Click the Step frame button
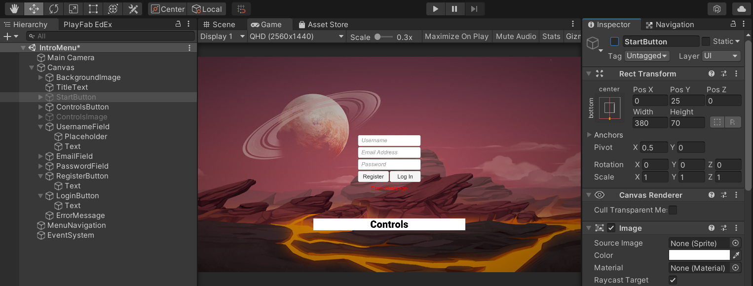 (x=474, y=9)
